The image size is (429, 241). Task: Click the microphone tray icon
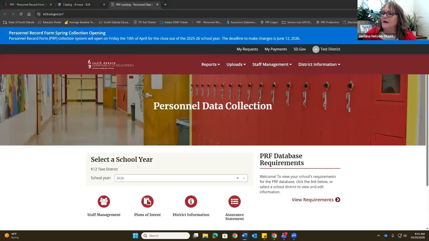click(393, 236)
